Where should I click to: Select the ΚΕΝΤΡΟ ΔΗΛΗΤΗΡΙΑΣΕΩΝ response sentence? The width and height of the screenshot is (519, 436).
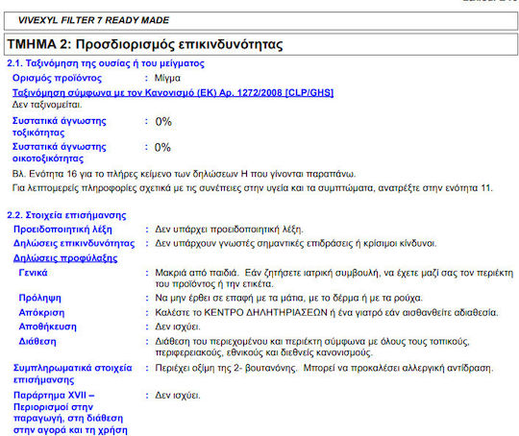[327, 313]
